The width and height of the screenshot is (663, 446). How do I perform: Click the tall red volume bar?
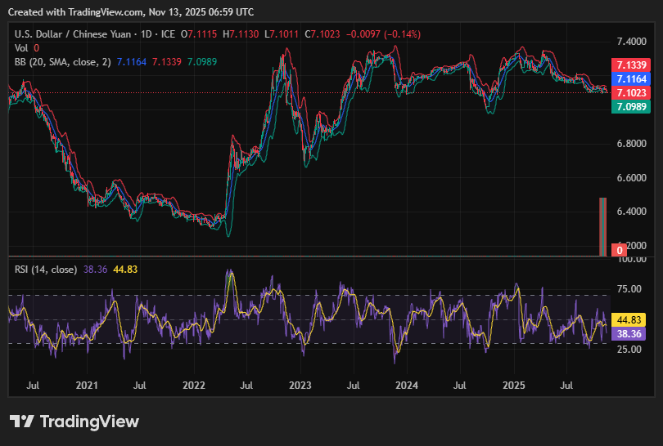(603, 227)
